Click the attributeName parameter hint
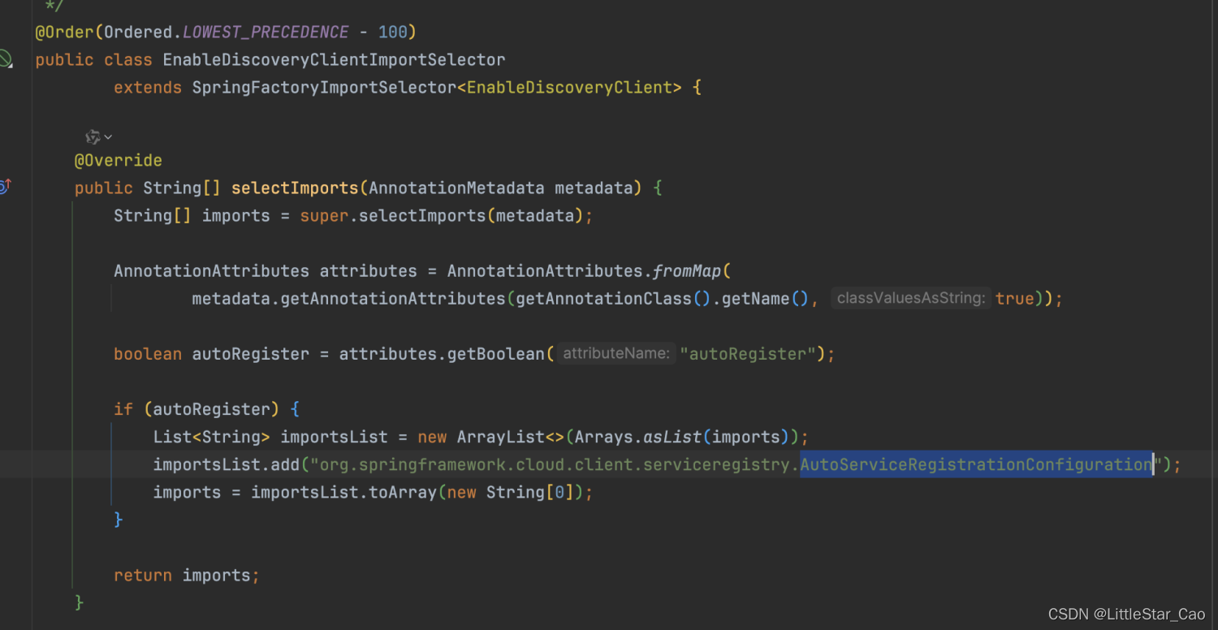1218x630 pixels. coord(616,354)
